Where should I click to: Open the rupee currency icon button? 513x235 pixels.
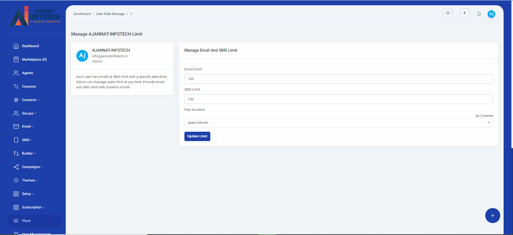point(464,13)
